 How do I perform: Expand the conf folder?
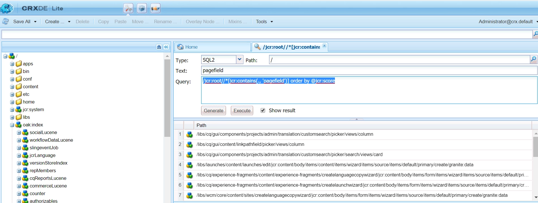12,79
